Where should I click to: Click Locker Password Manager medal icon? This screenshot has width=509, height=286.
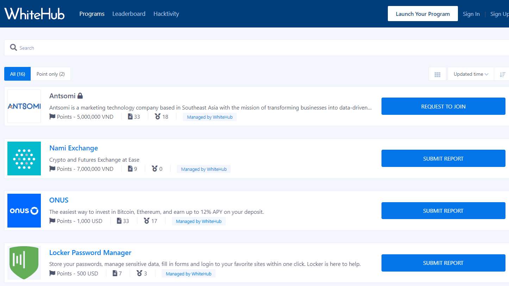(x=139, y=273)
